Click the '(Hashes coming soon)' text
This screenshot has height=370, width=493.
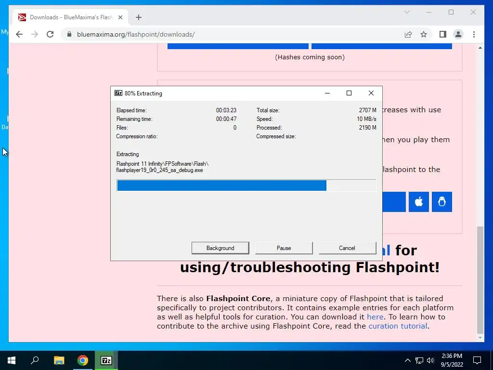coord(310,57)
